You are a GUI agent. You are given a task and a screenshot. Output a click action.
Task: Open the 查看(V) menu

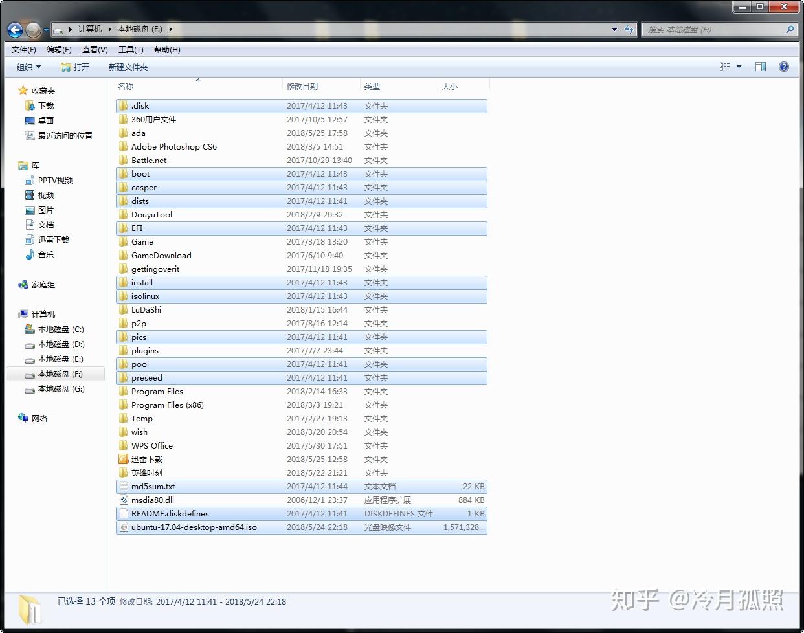tap(93, 49)
